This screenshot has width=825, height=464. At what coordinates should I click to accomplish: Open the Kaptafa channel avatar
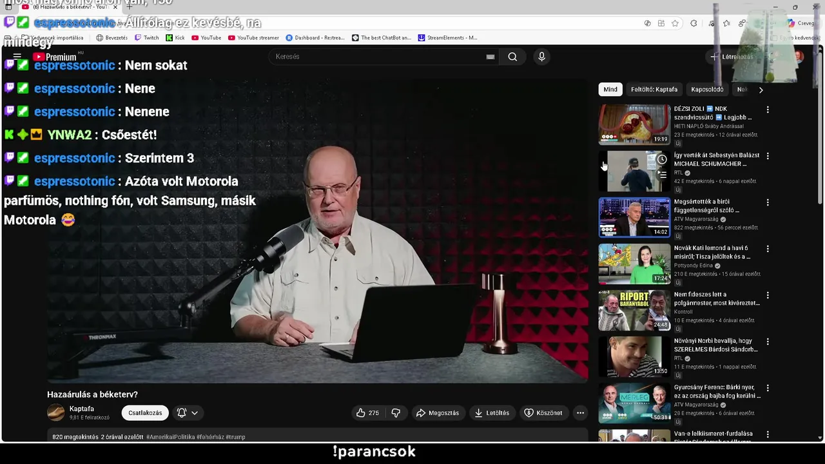click(56, 412)
